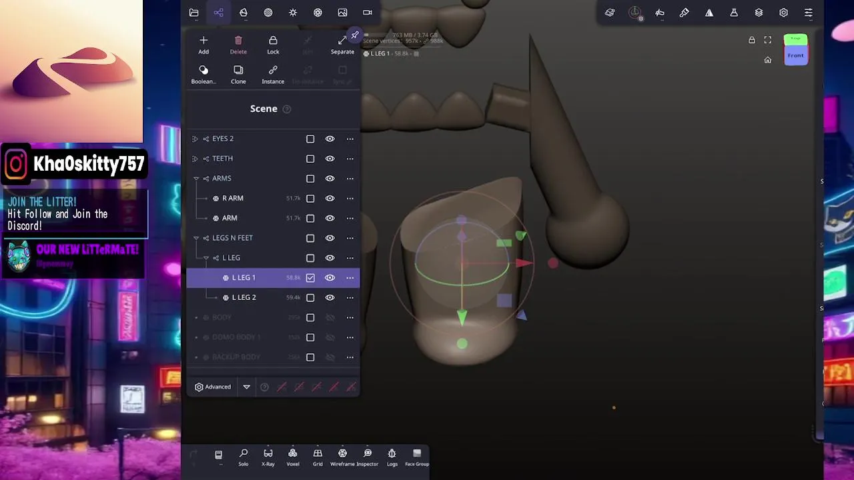This screenshot has height=480, width=854.
Task: Open more options for TEETH row
Action: [350, 159]
